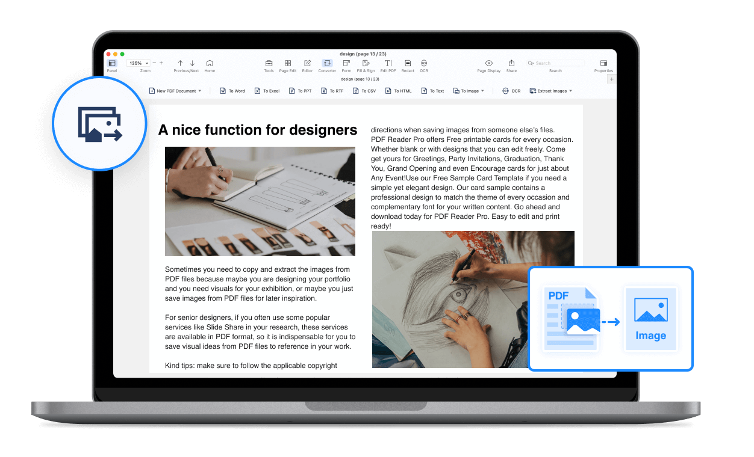Select the Converter toolbar item
Image resolution: width=754 pixels, height=457 pixels.
(x=327, y=63)
